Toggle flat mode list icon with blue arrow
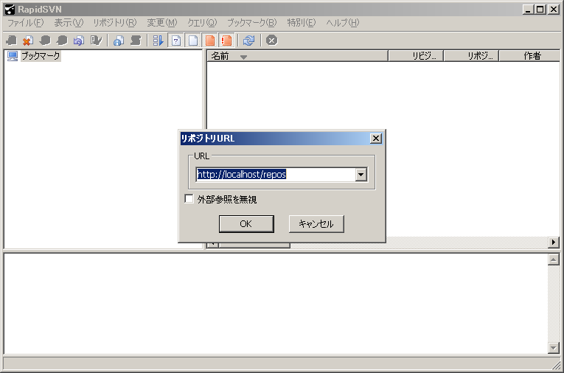 tap(158, 41)
